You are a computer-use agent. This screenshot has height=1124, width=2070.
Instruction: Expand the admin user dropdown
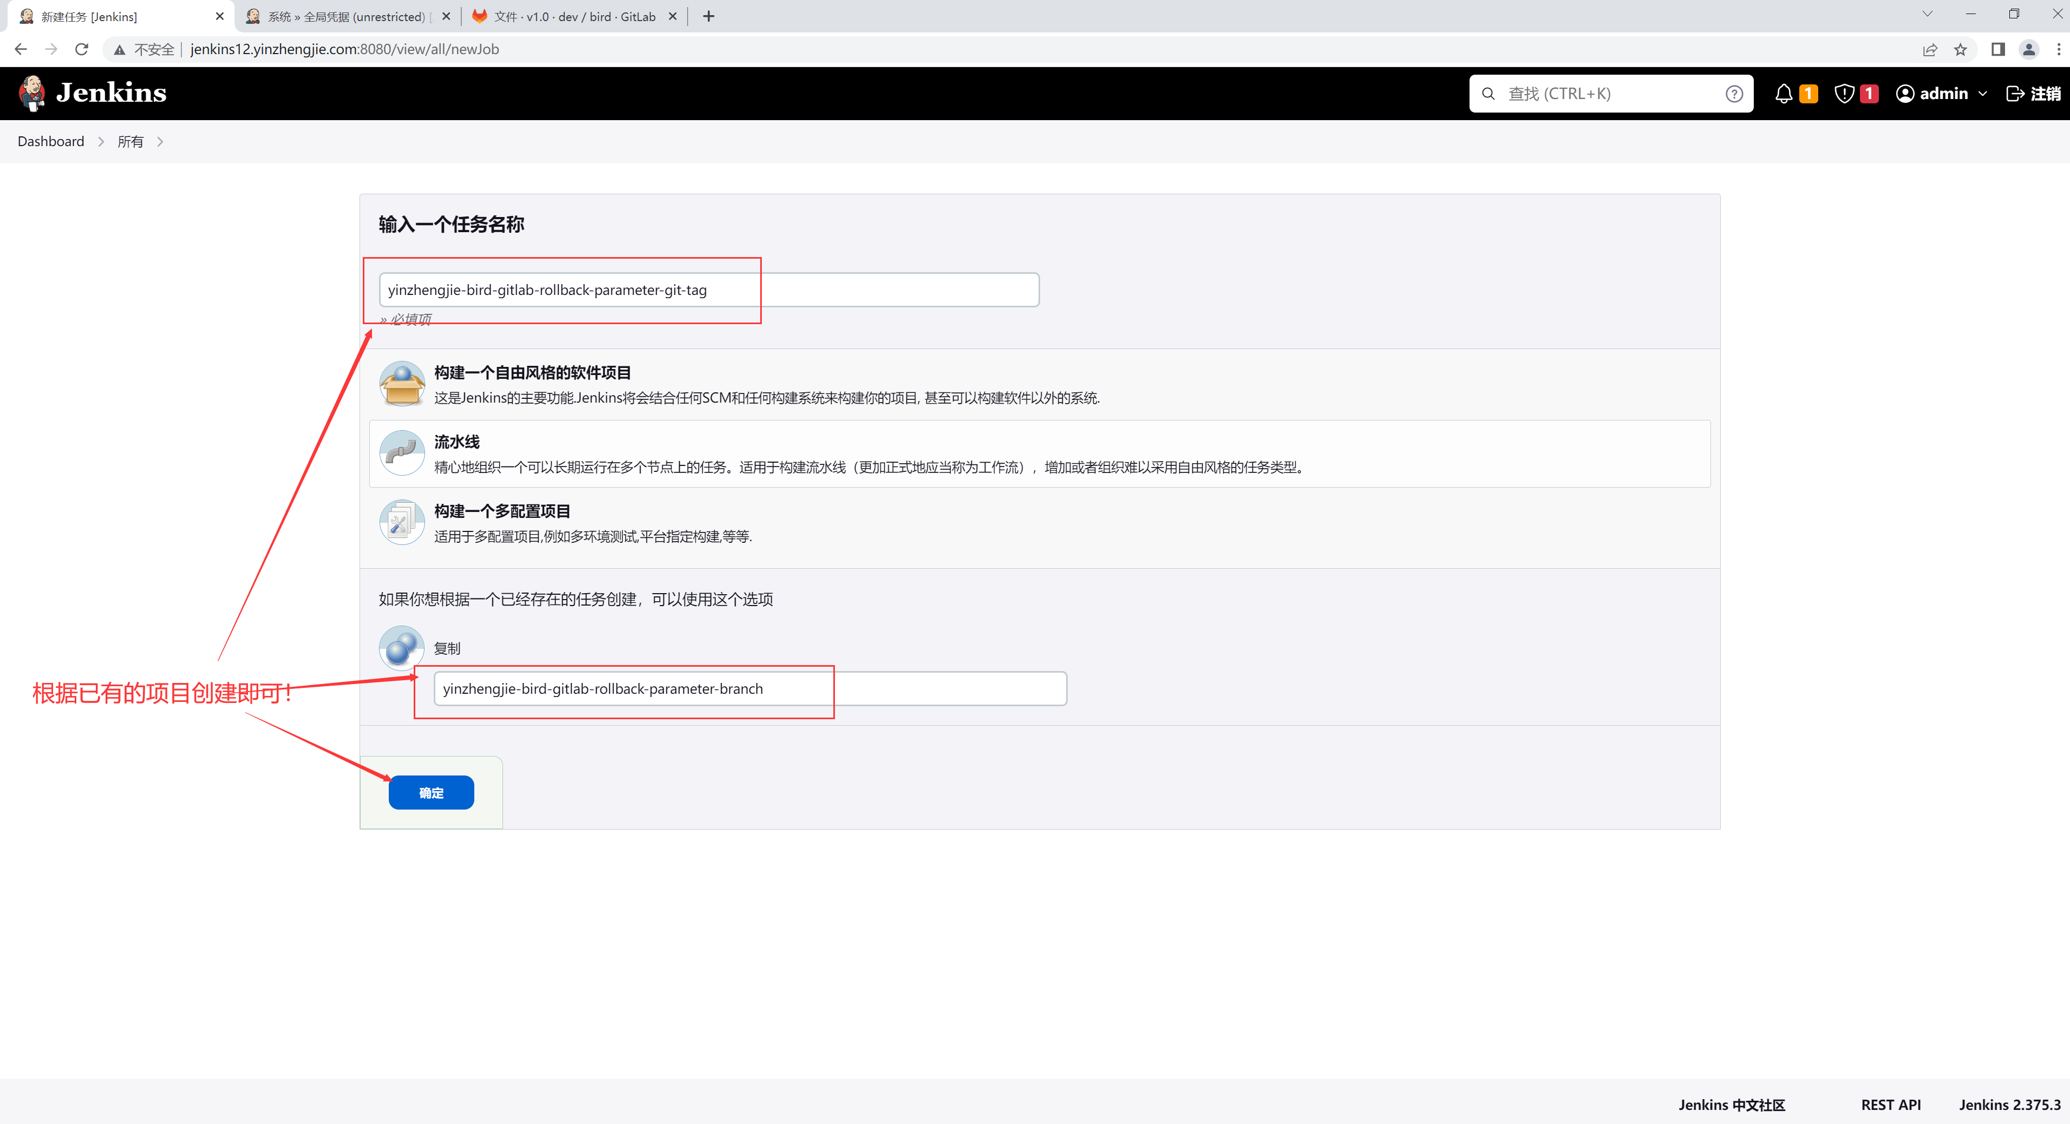click(x=1982, y=93)
